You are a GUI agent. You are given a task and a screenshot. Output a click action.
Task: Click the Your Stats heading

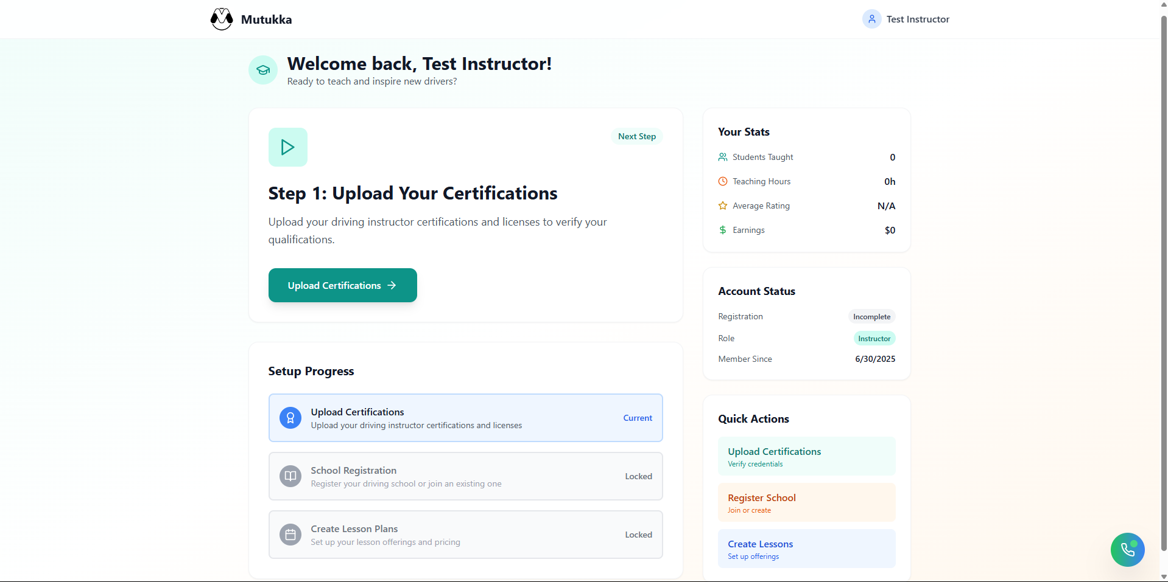click(744, 132)
